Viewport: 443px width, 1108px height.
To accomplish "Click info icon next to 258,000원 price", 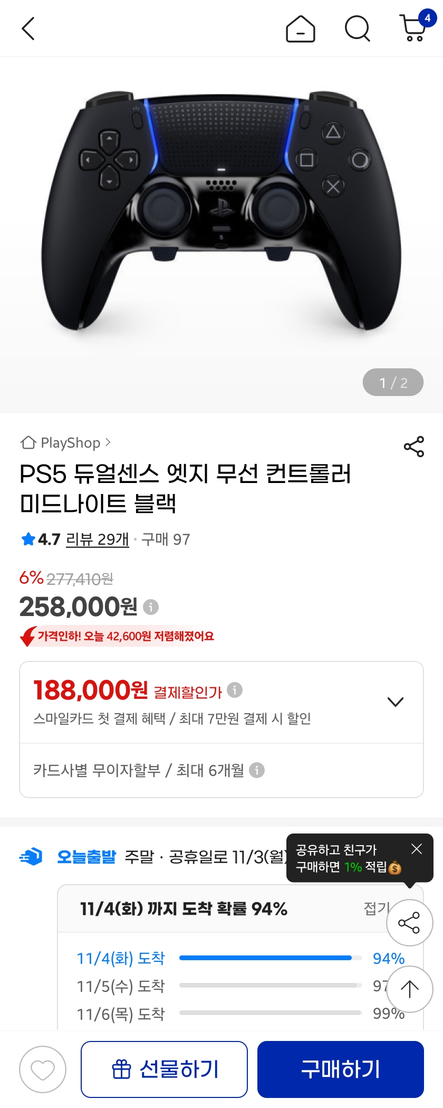I will pos(151,607).
